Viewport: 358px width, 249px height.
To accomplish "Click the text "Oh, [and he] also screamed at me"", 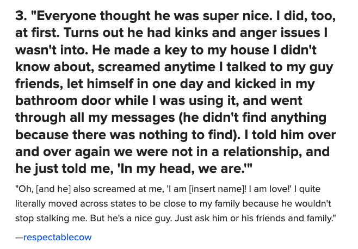I will tap(87, 191).
